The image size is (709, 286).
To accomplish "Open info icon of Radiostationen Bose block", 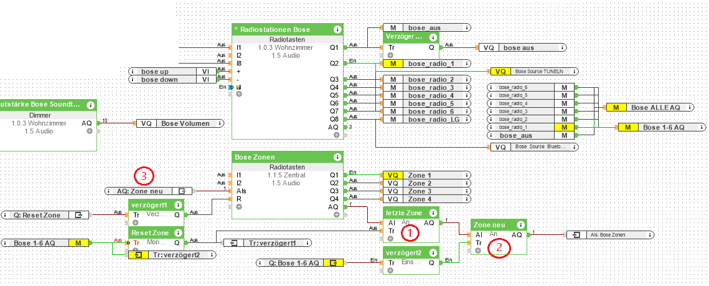I will tap(337, 29).
